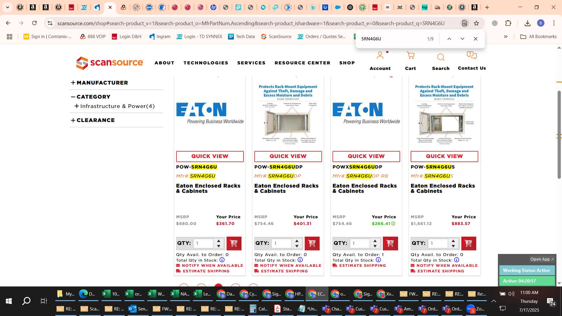Quick View POWXSRN4G6UDP product
This screenshot has height=316, width=562.
click(366, 156)
